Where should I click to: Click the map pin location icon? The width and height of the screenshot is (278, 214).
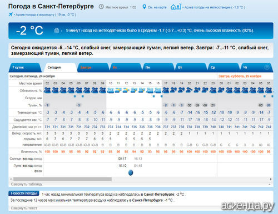coord(144,7)
